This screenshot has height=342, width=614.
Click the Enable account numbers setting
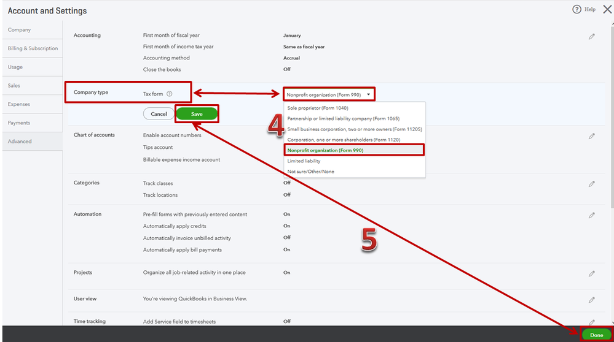point(172,135)
